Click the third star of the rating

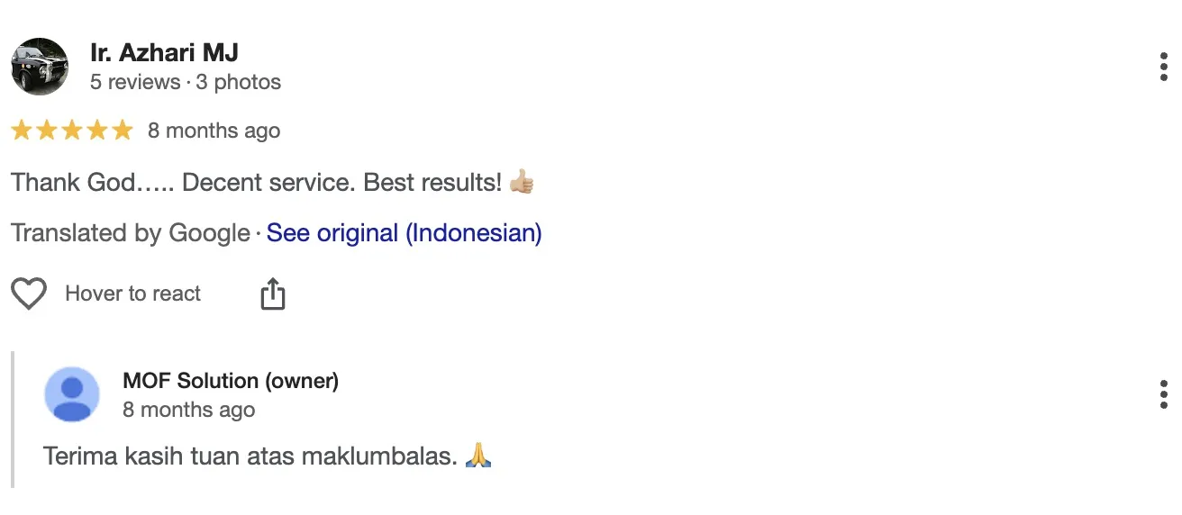click(x=72, y=131)
